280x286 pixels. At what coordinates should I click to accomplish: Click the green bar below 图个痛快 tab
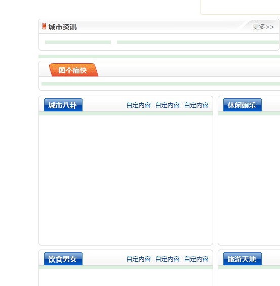click(161, 84)
